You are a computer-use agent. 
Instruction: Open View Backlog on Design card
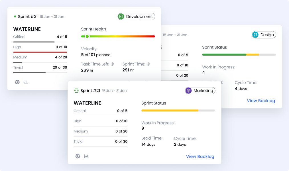coord(261,101)
